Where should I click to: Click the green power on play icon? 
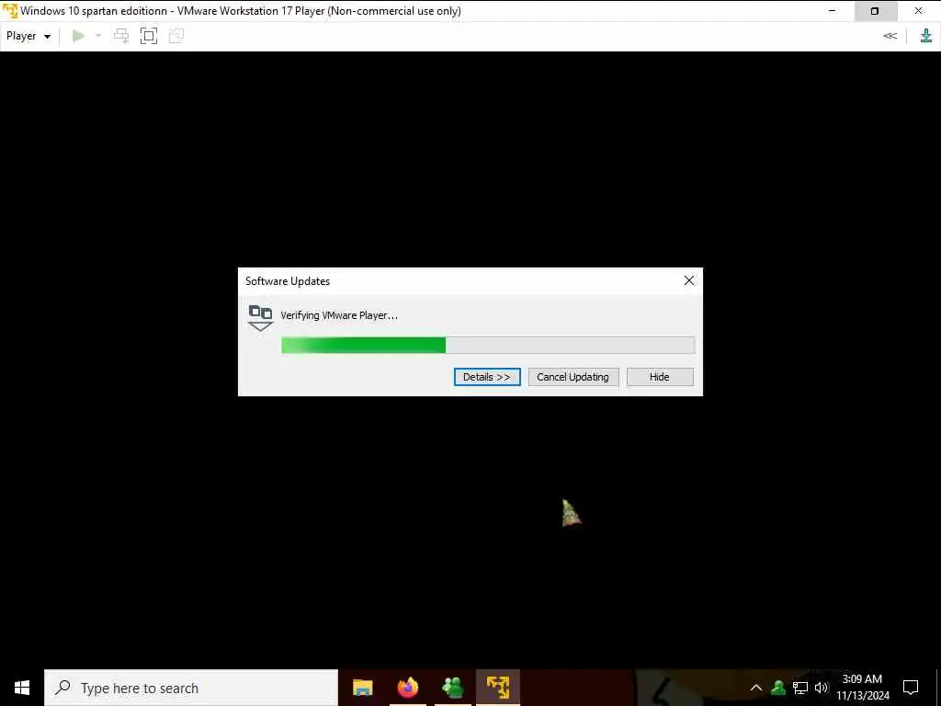pos(78,36)
